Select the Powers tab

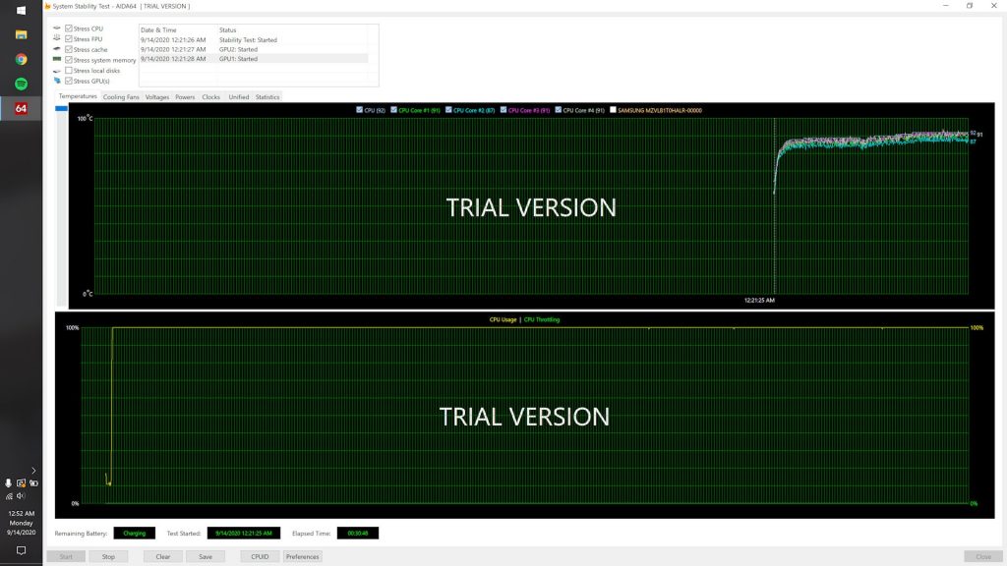[x=185, y=97]
